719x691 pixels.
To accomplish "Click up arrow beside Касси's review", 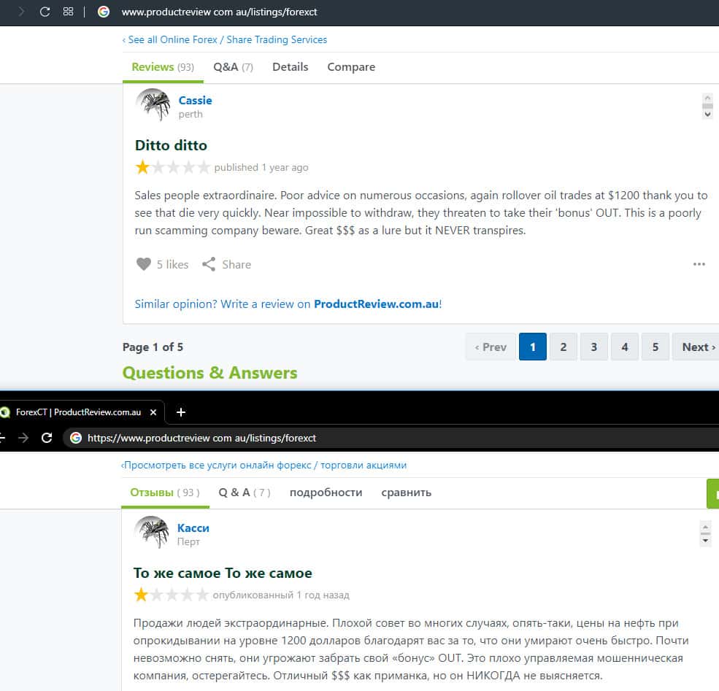I will pos(706,527).
